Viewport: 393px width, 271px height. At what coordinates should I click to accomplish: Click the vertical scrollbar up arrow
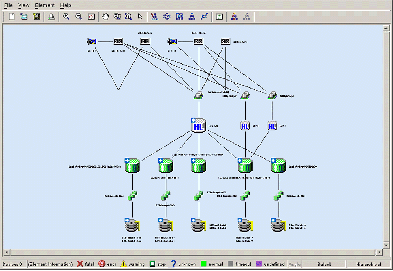click(386, 28)
